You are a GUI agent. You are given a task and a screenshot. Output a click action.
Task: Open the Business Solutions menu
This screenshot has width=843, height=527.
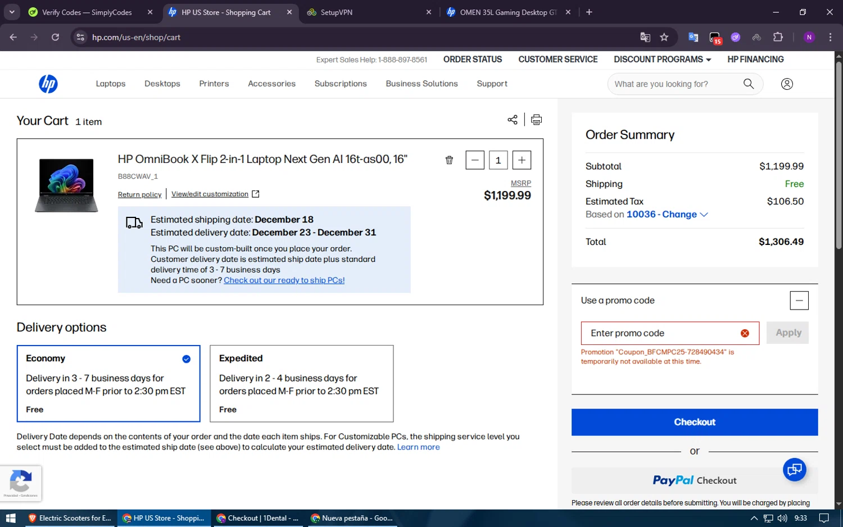[x=422, y=84]
